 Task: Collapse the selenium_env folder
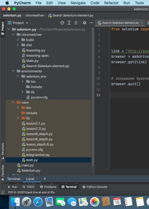coord(18,76)
